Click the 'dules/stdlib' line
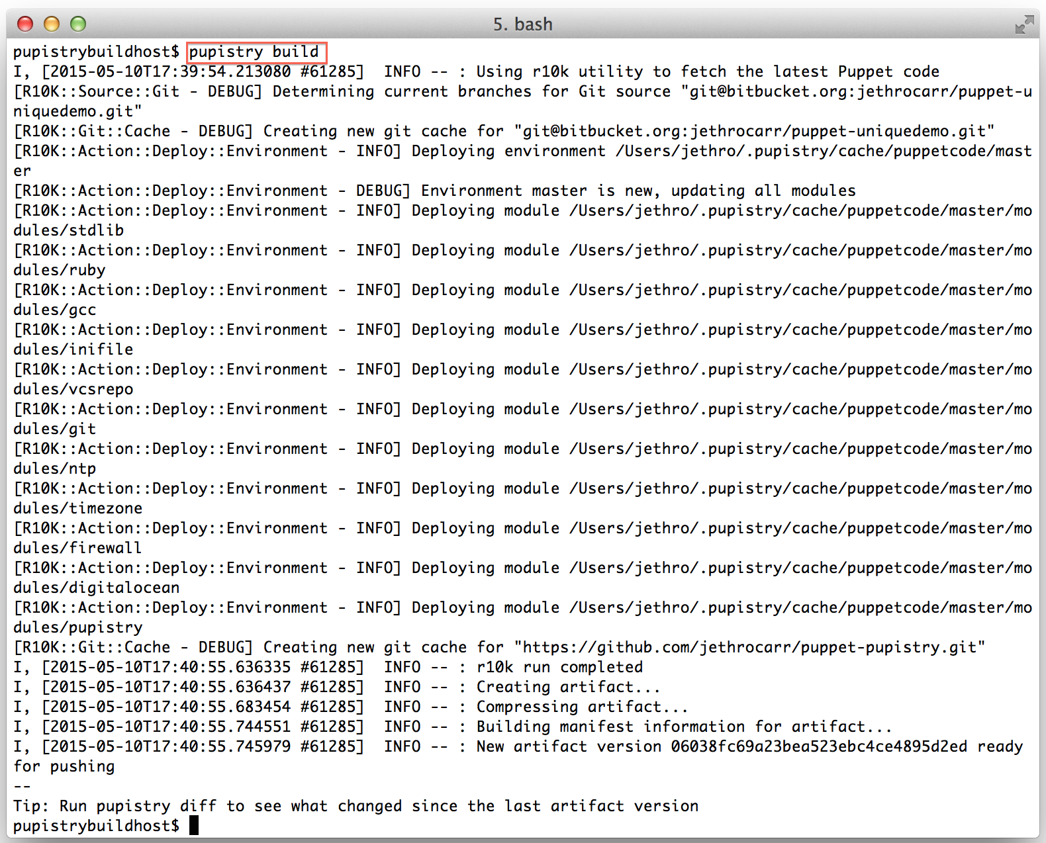The width and height of the screenshot is (1046, 843). pyautogui.click(x=68, y=230)
